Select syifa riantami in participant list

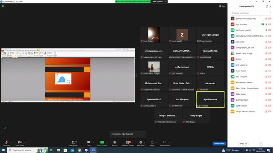[250, 106]
